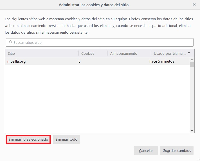The height and width of the screenshot is (162, 200).
Task: Select the mozilla.org row
Action: [97, 61]
